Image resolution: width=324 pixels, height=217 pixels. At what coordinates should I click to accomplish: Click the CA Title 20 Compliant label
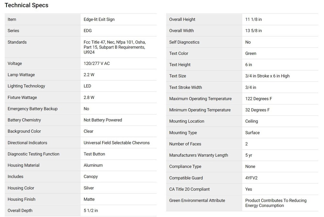[189, 189]
